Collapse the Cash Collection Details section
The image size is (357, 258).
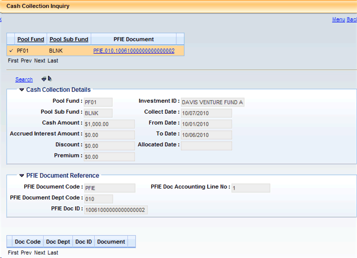click(x=22, y=90)
